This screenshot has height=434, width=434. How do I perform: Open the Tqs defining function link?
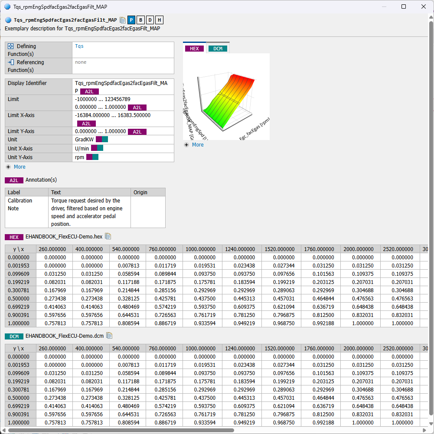[79, 46]
